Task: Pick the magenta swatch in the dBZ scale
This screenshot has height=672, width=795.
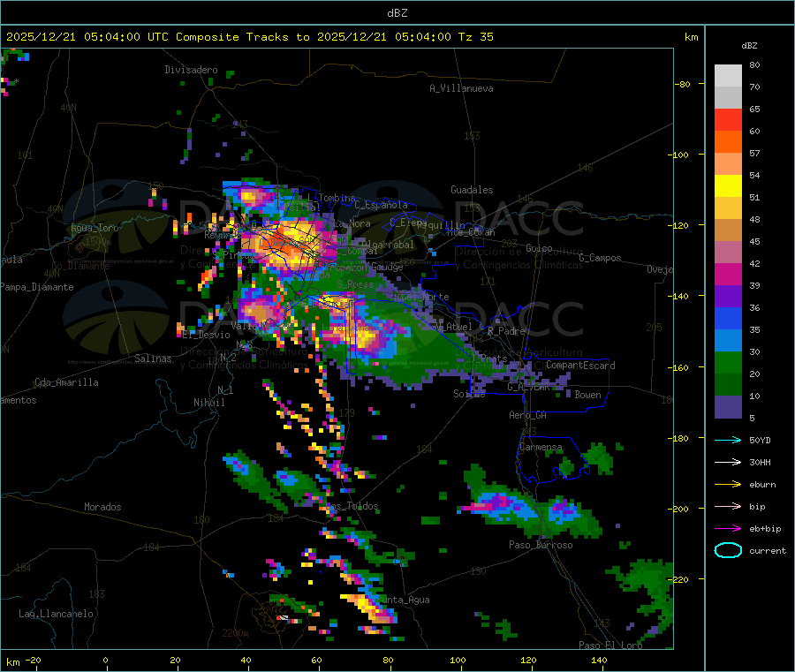Action: click(728, 274)
